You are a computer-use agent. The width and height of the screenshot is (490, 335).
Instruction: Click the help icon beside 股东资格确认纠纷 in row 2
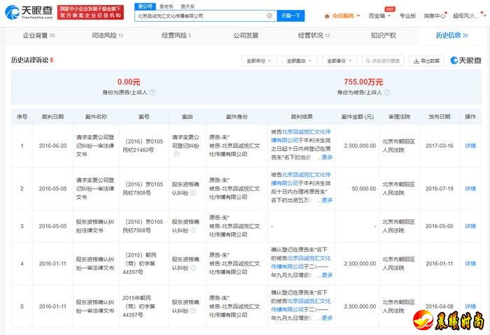point(193,193)
